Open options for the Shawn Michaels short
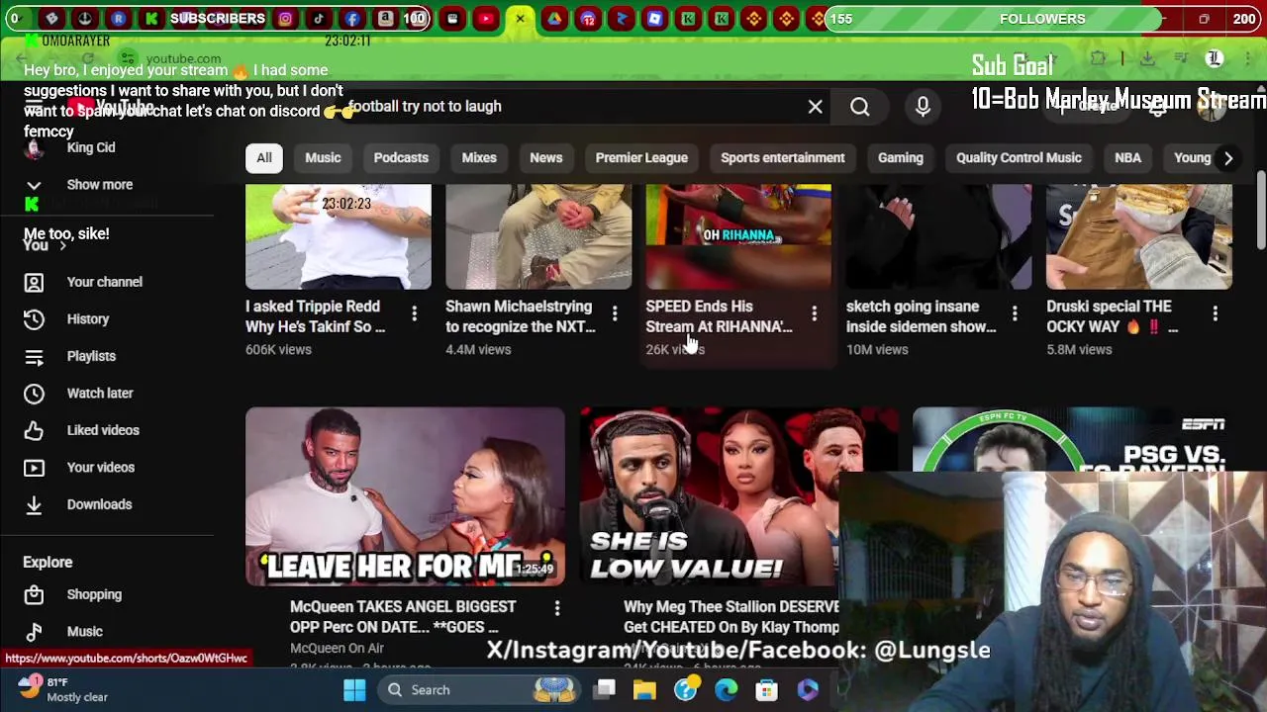This screenshot has height=712, width=1267. [614, 314]
